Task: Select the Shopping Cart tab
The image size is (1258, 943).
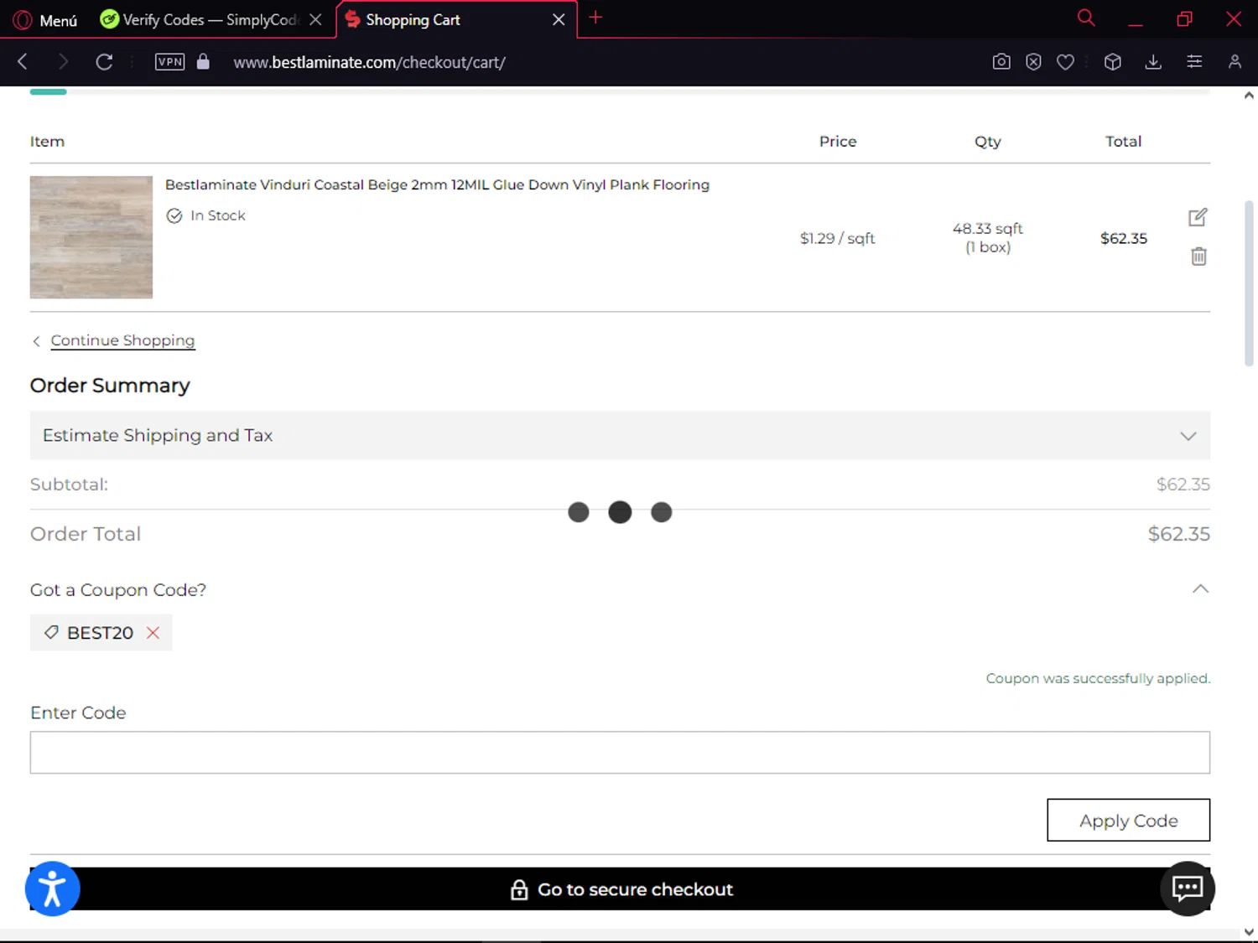Action: click(413, 19)
